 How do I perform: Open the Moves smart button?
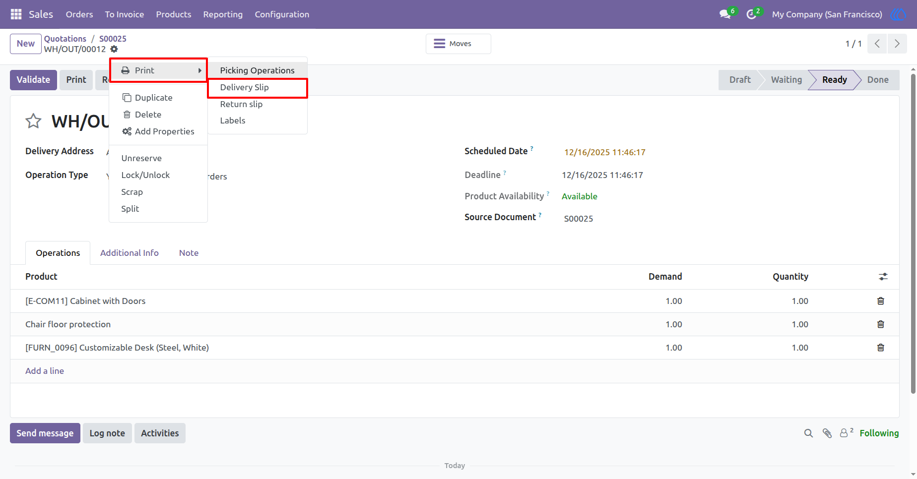click(458, 44)
